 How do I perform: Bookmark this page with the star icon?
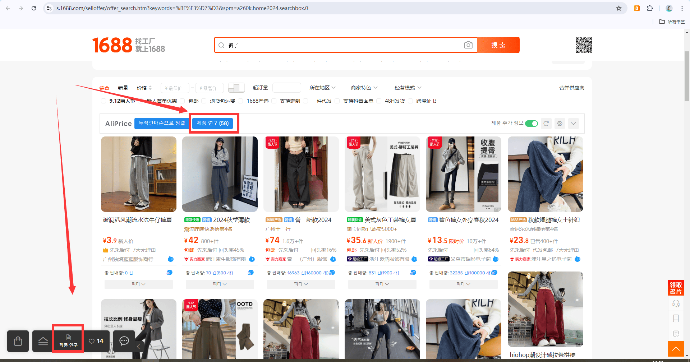pyautogui.click(x=619, y=8)
